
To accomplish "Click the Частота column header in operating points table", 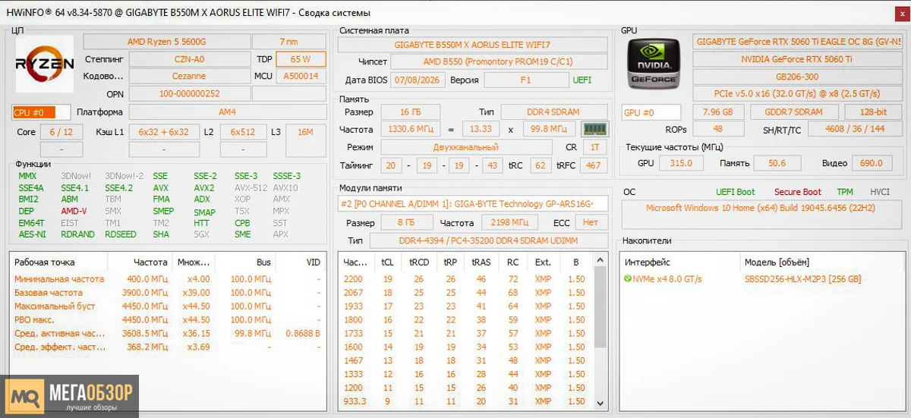I will pyautogui.click(x=140, y=262).
